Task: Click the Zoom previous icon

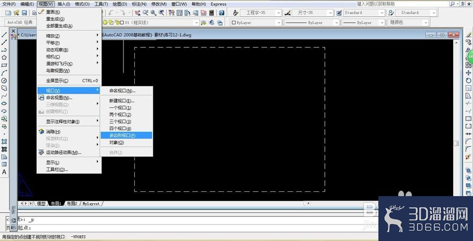Action: pyautogui.click(x=162, y=13)
